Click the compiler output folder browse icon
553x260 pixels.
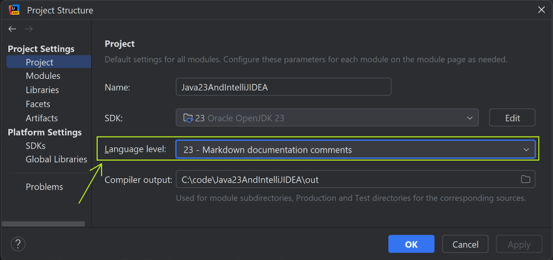coord(525,179)
